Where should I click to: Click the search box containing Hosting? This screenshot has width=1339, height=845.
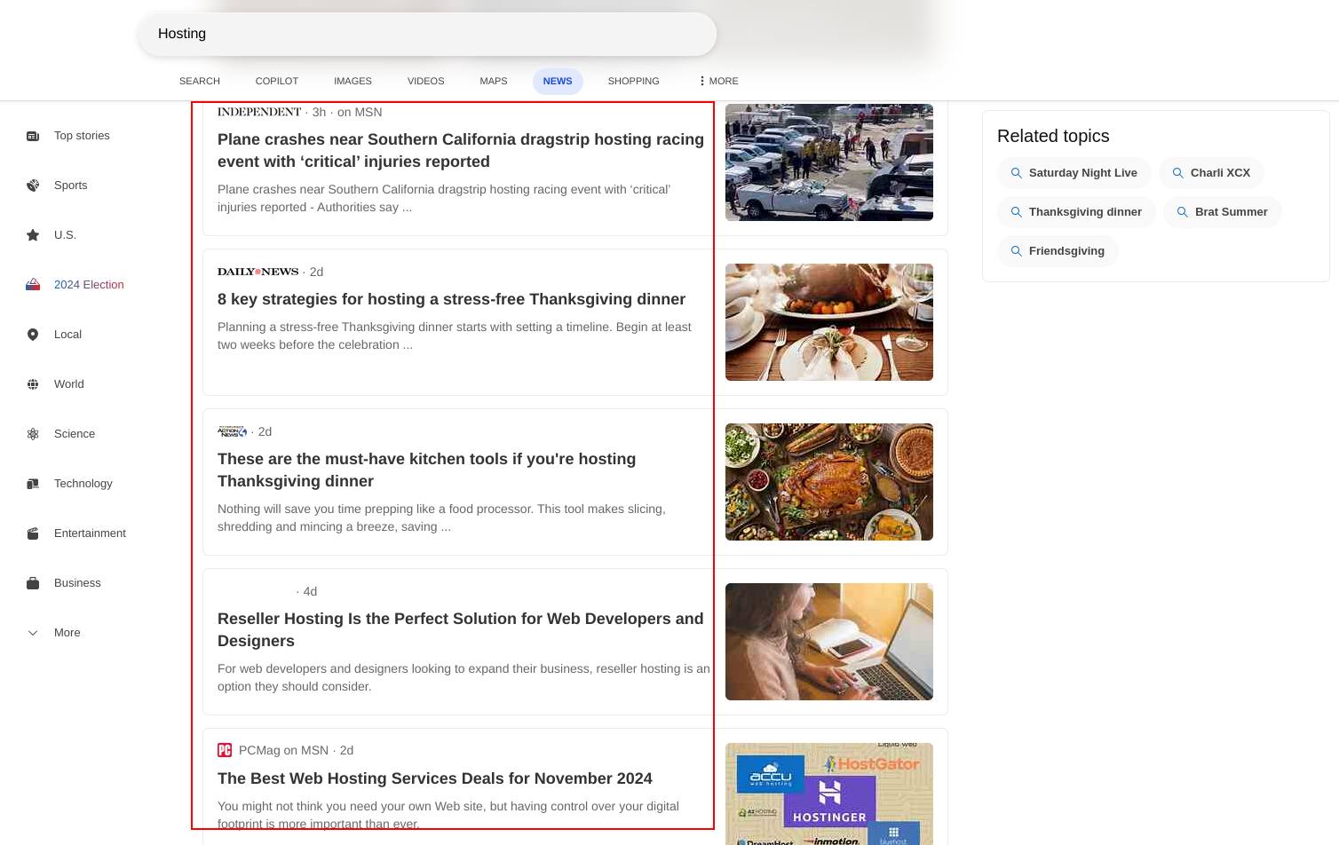[x=427, y=34]
